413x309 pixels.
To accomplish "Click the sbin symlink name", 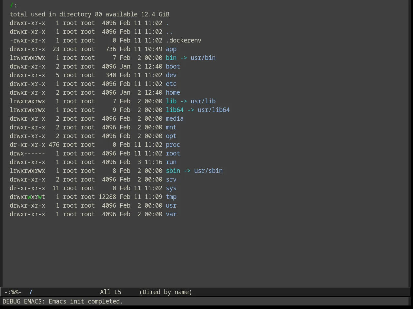I will click(173, 171).
